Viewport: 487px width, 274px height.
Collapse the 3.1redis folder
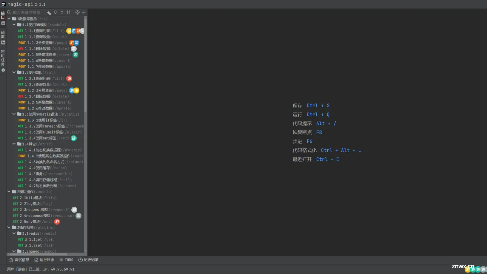(x=14, y=233)
